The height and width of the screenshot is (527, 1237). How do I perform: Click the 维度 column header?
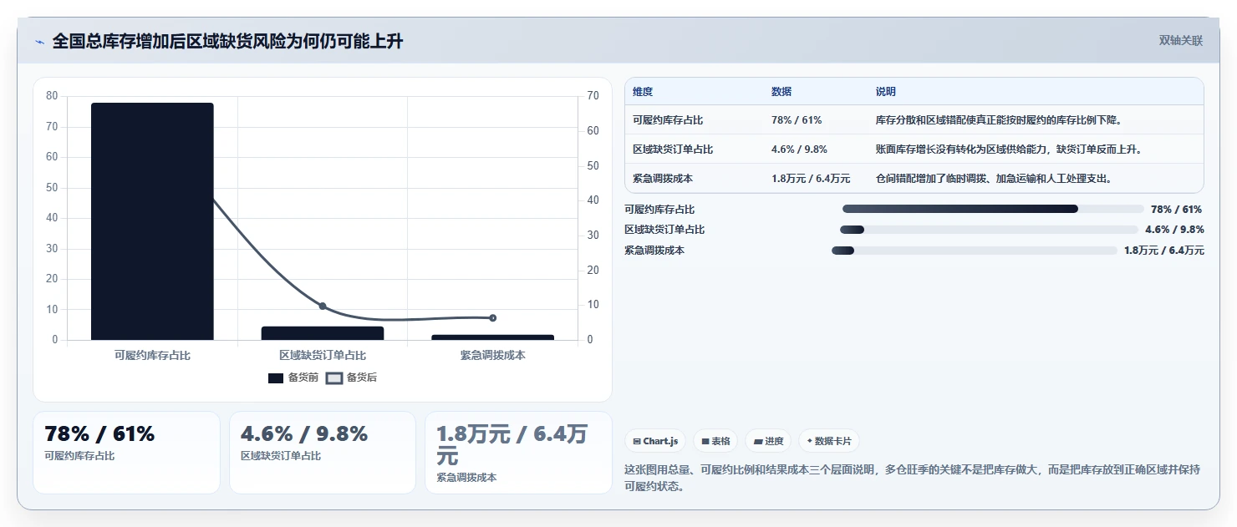[x=643, y=92]
